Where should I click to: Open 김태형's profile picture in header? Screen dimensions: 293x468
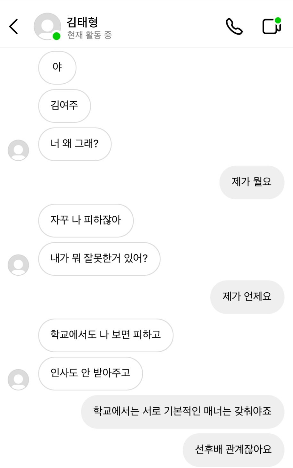pyautogui.click(x=47, y=27)
